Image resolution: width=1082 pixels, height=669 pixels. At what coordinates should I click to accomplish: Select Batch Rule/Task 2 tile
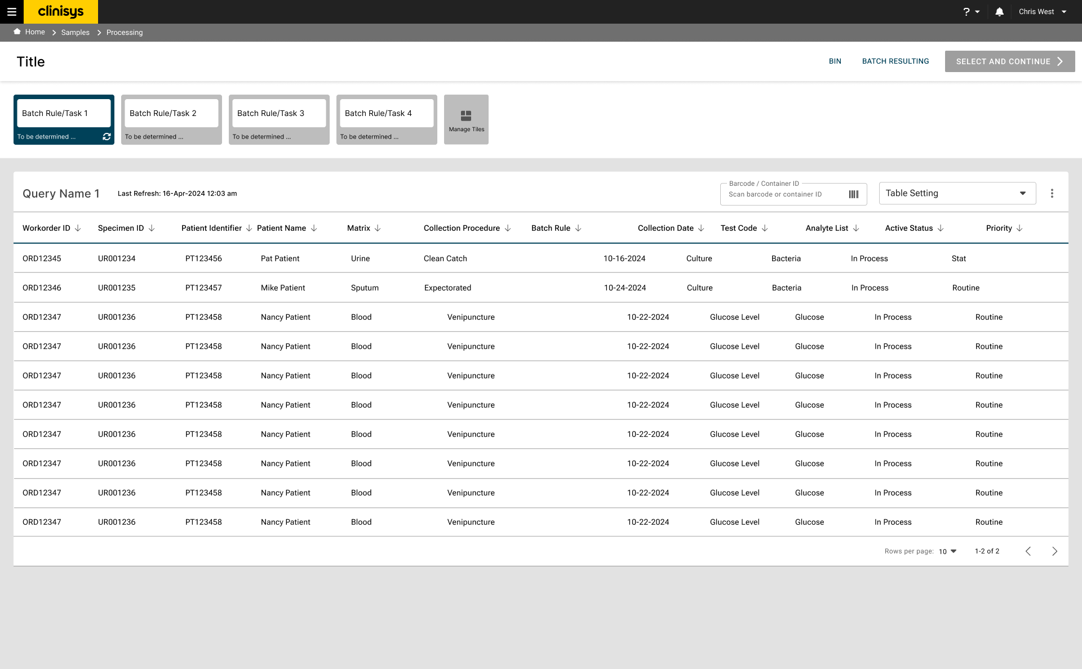pyautogui.click(x=171, y=119)
